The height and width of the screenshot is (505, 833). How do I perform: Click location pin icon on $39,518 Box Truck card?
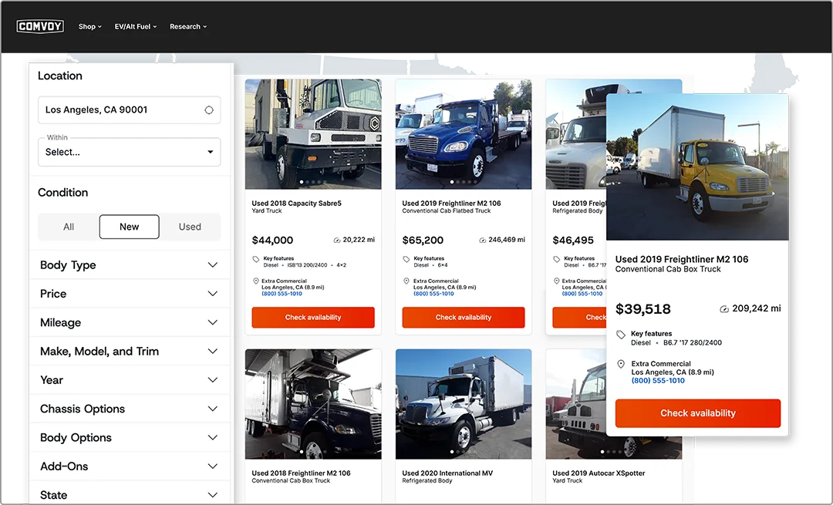(x=620, y=364)
